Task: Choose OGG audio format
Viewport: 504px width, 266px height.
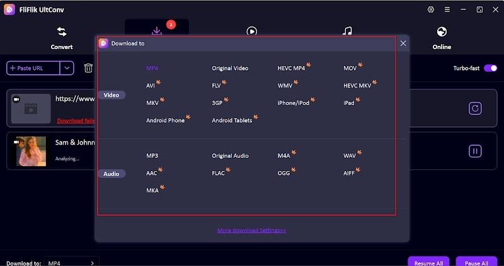Action: tap(284, 173)
